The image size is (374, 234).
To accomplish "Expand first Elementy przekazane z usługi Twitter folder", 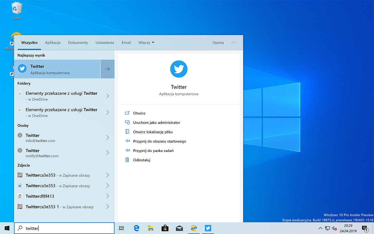I will tap(108, 96).
